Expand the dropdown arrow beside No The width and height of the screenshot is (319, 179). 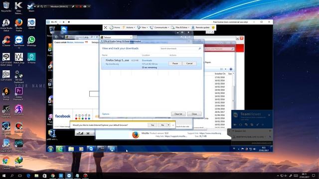pos(168,125)
